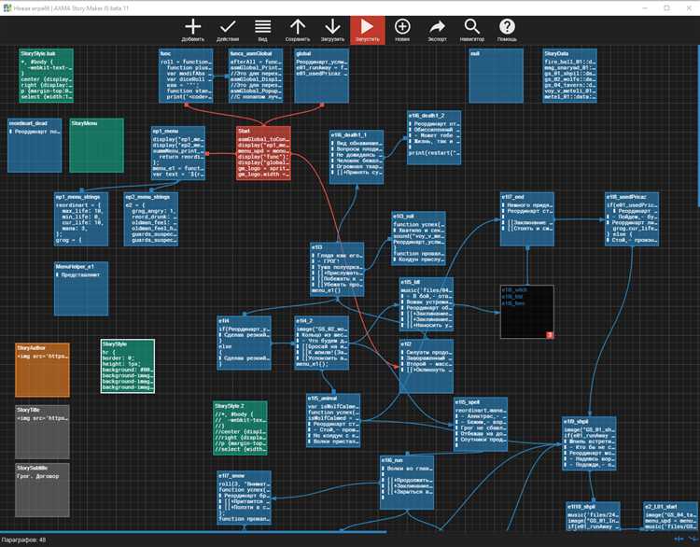Screen dimensions: 700x547
Task: Select the black collapsed group node
Action: click(527, 312)
